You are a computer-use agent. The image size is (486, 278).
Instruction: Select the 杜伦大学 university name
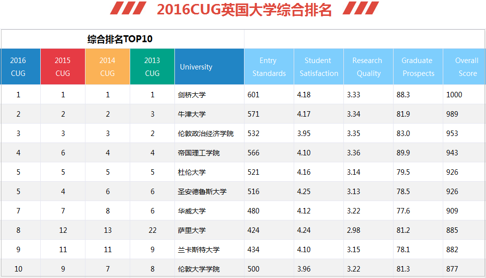191,172
